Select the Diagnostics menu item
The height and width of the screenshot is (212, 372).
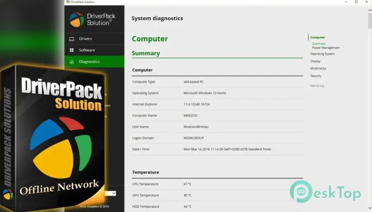coord(94,61)
